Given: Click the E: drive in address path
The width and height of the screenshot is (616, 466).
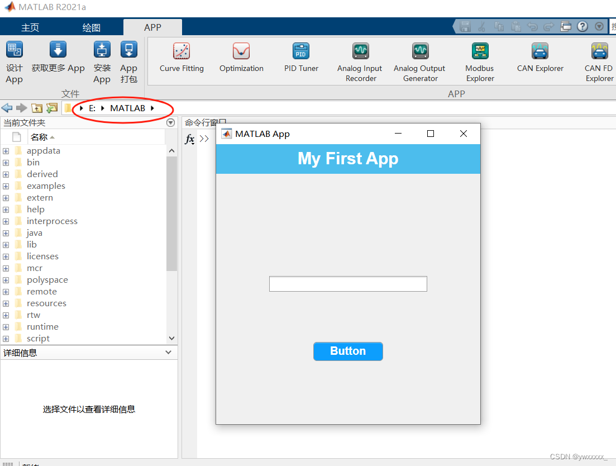Looking at the screenshot, I should 92,108.
